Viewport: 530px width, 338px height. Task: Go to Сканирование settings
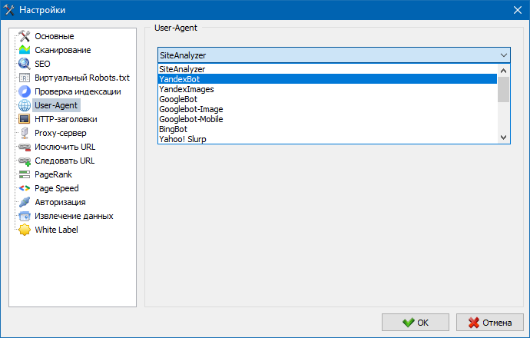[x=62, y=50]
